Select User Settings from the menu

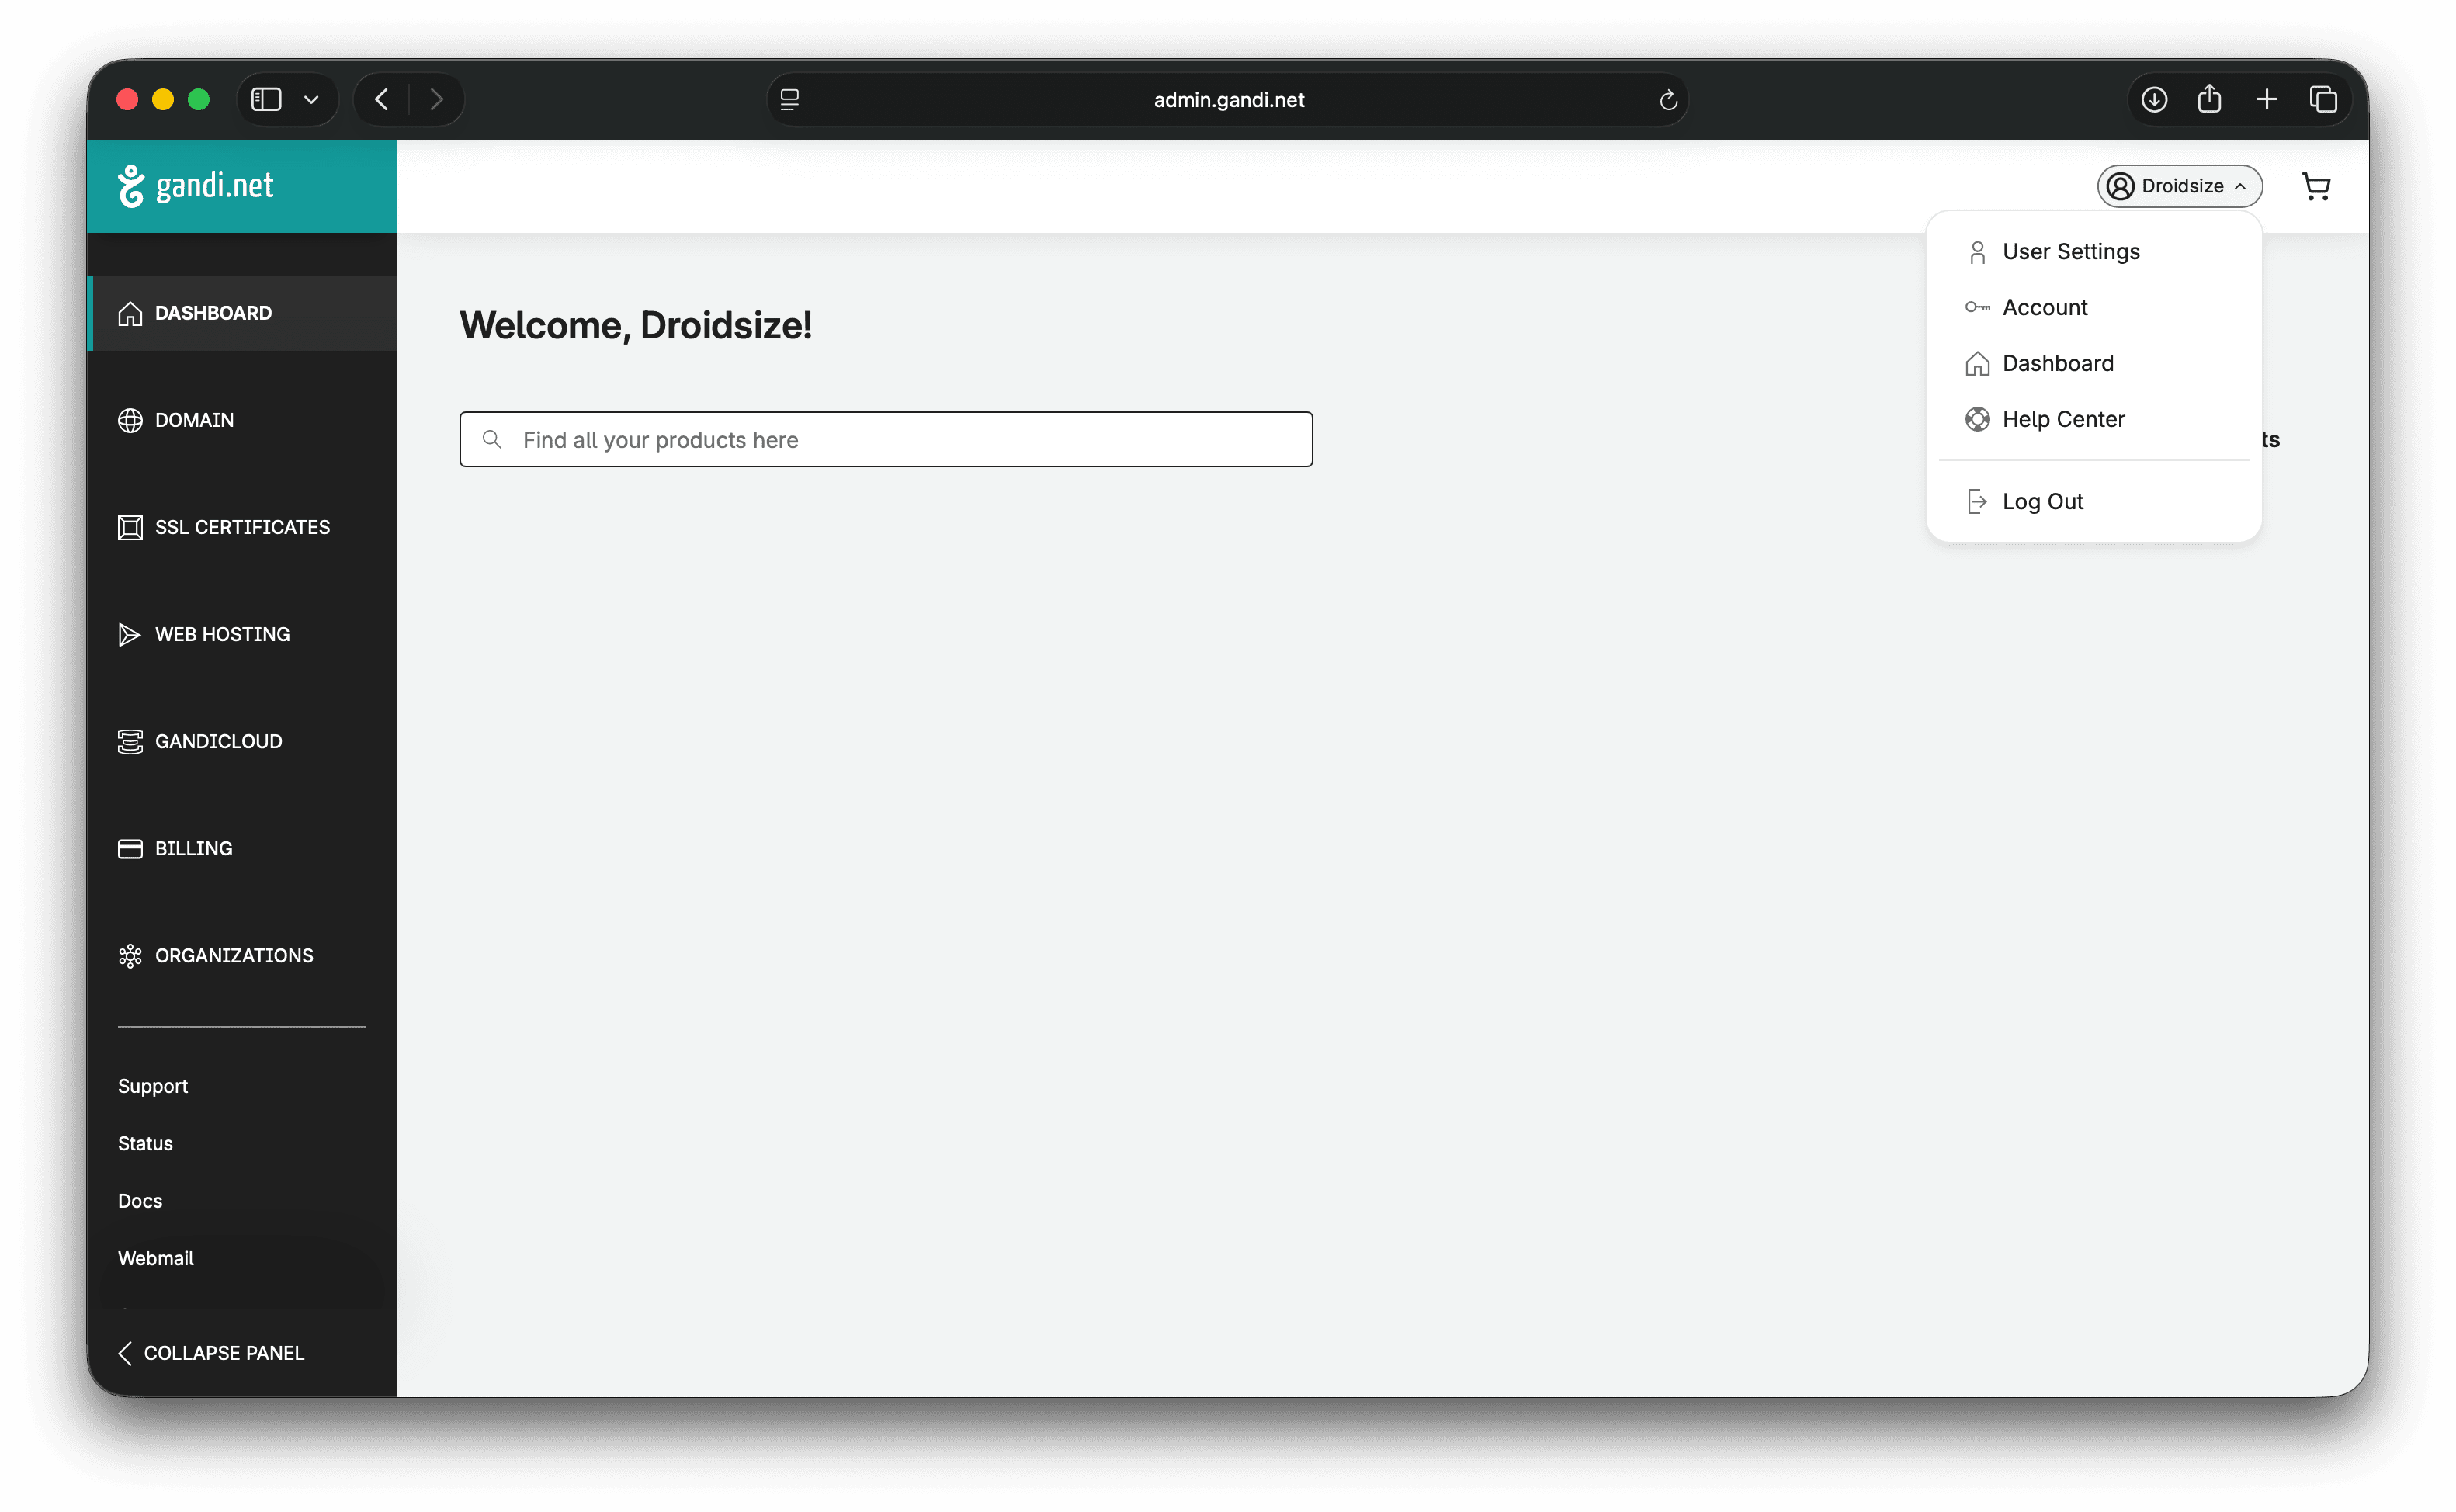tap(2070, 251)
